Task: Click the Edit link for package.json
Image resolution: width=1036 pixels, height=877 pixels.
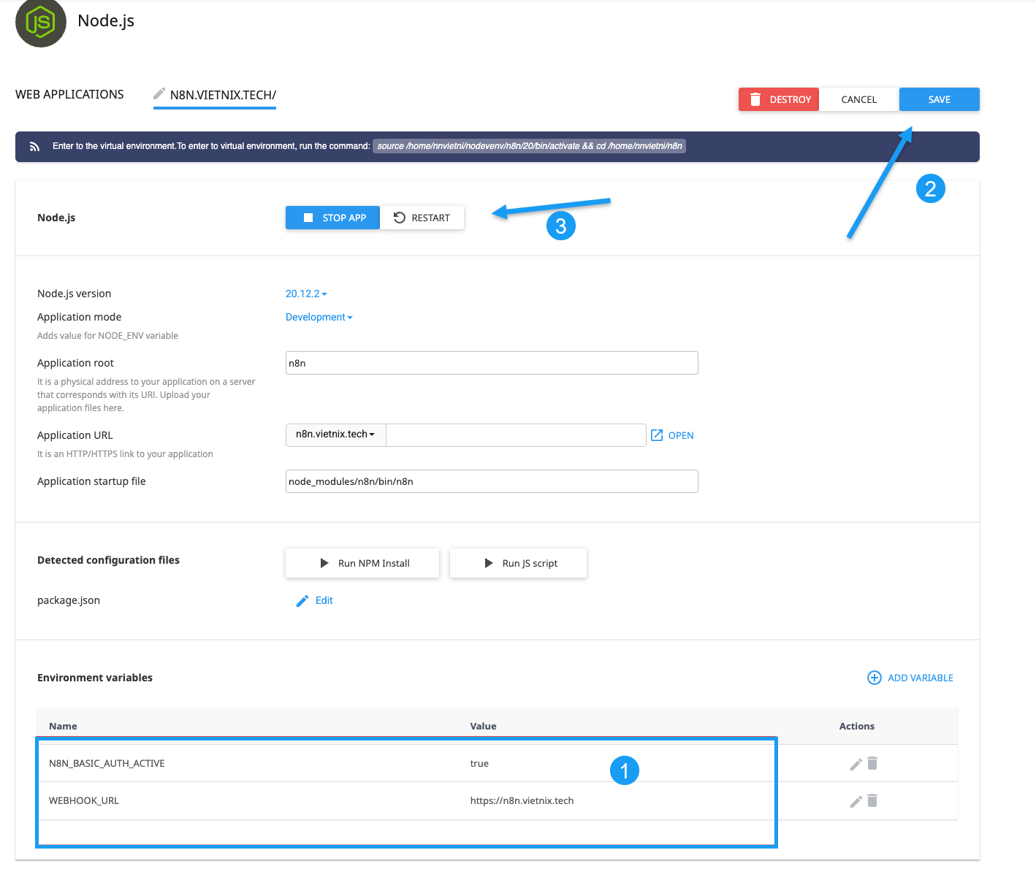Action: 324,600
